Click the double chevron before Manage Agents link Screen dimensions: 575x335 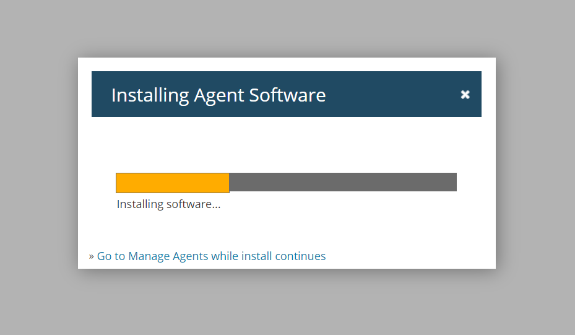[92, 256]
